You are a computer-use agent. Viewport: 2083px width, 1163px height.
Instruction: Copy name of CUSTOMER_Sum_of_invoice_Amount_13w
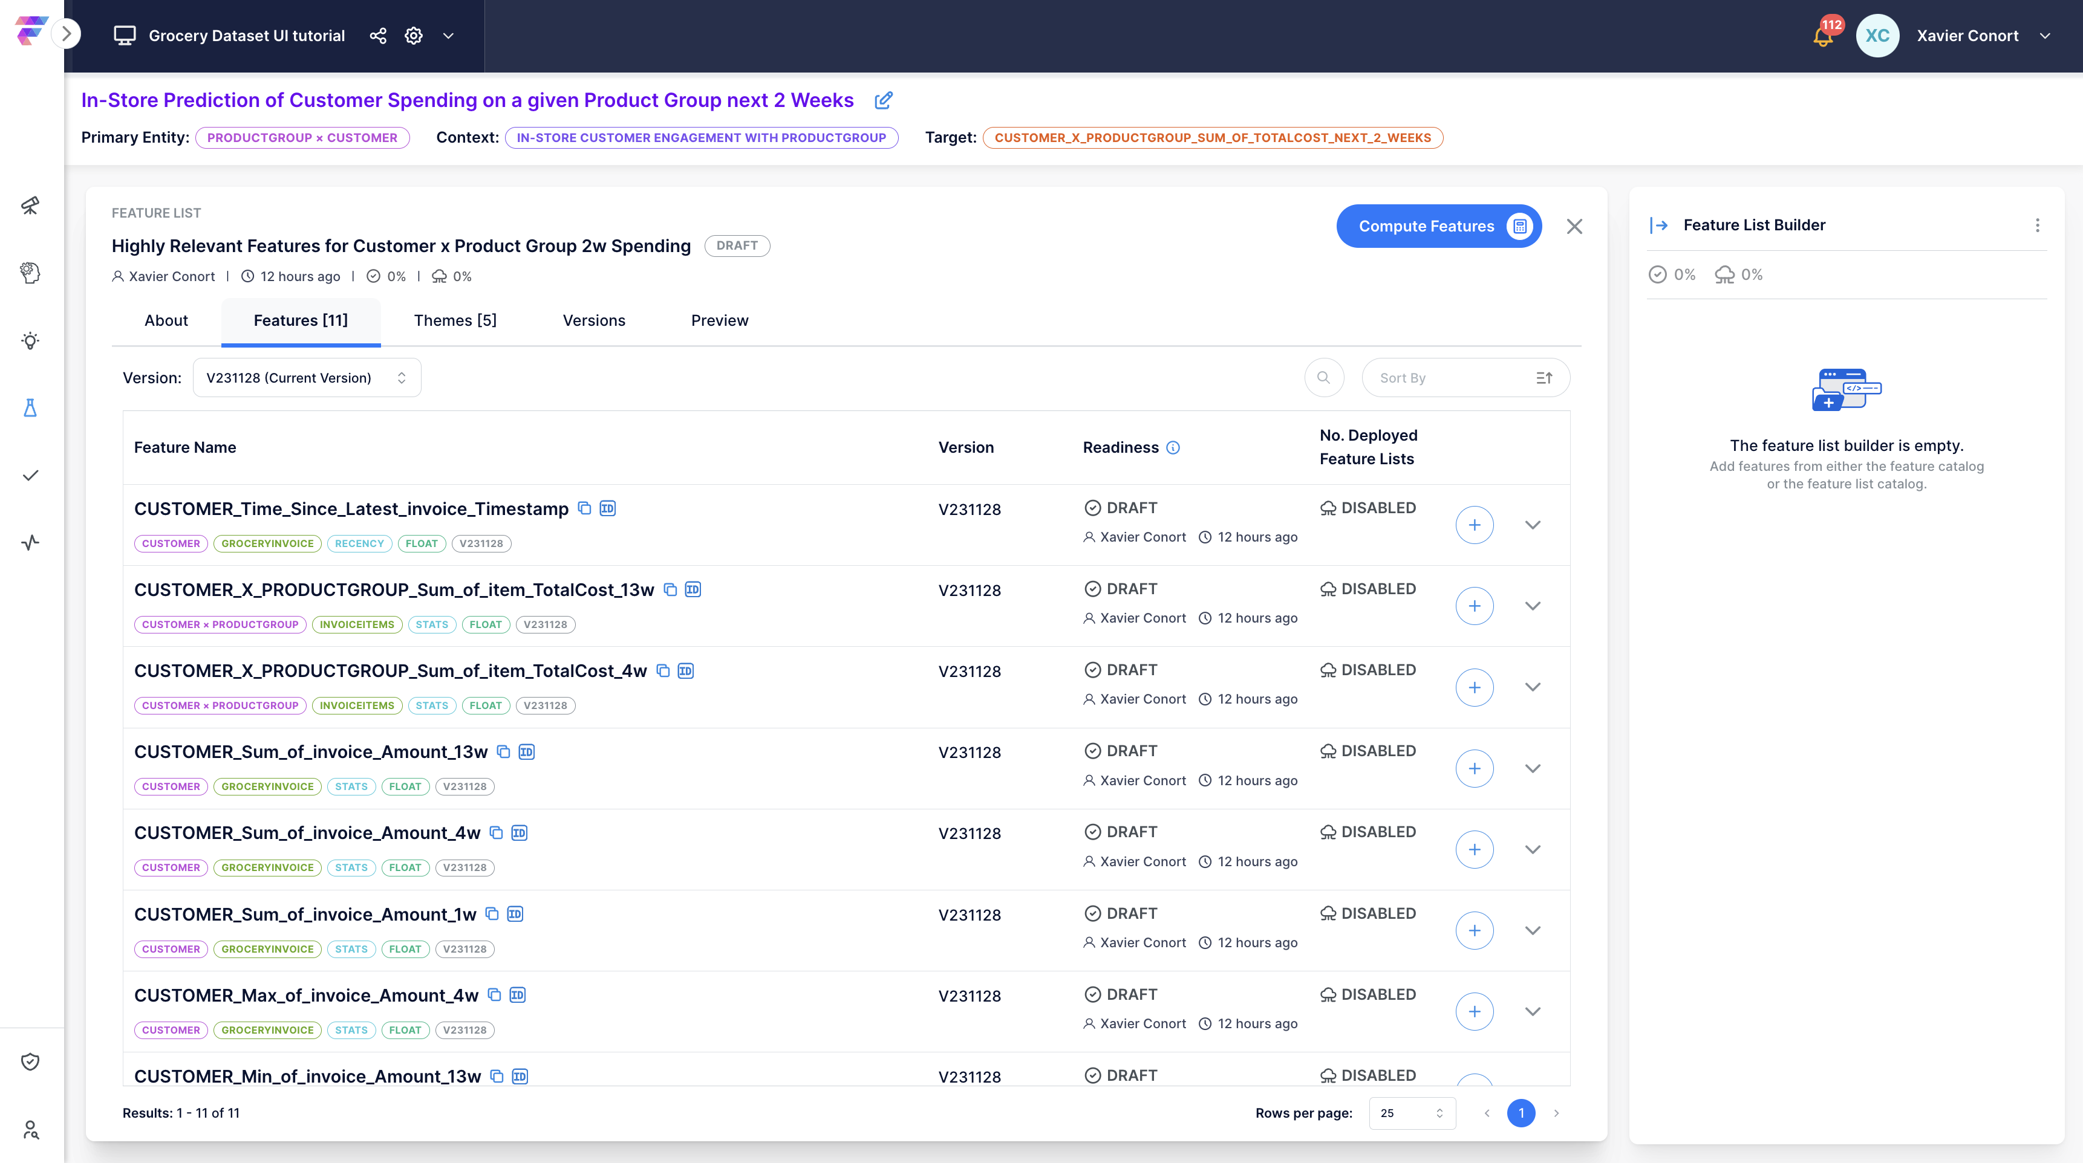[x=503, y=751]
